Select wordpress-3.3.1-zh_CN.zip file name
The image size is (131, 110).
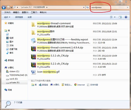point(53,56)
